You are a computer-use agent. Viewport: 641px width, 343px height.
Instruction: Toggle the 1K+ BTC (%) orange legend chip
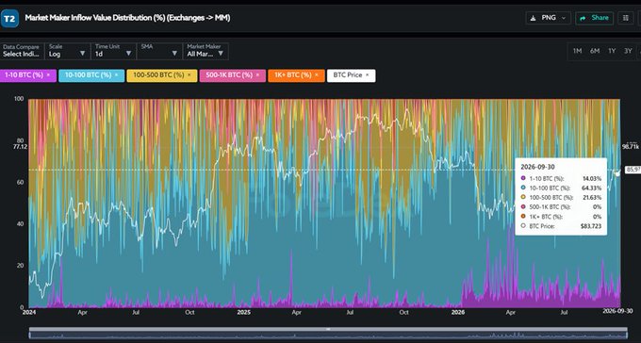(x=296, y=75)
